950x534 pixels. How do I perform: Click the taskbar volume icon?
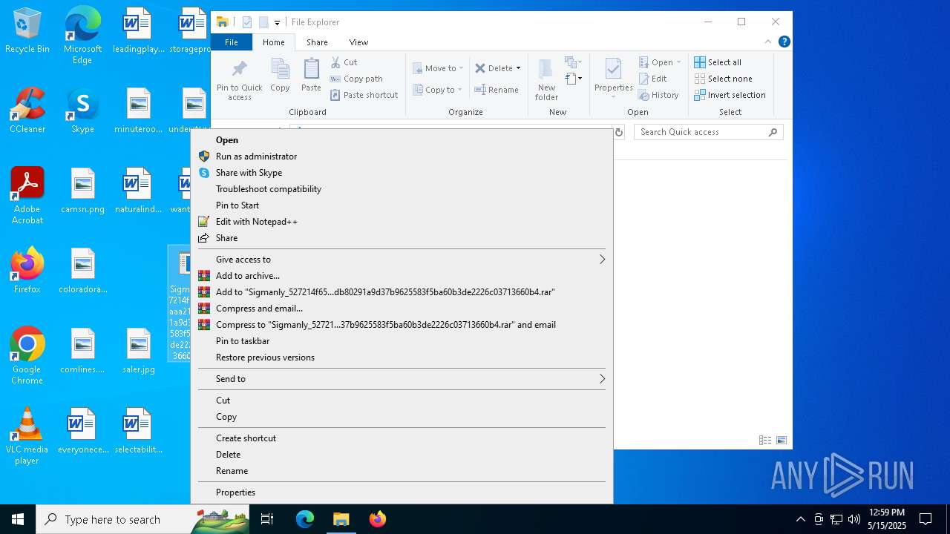854,519
